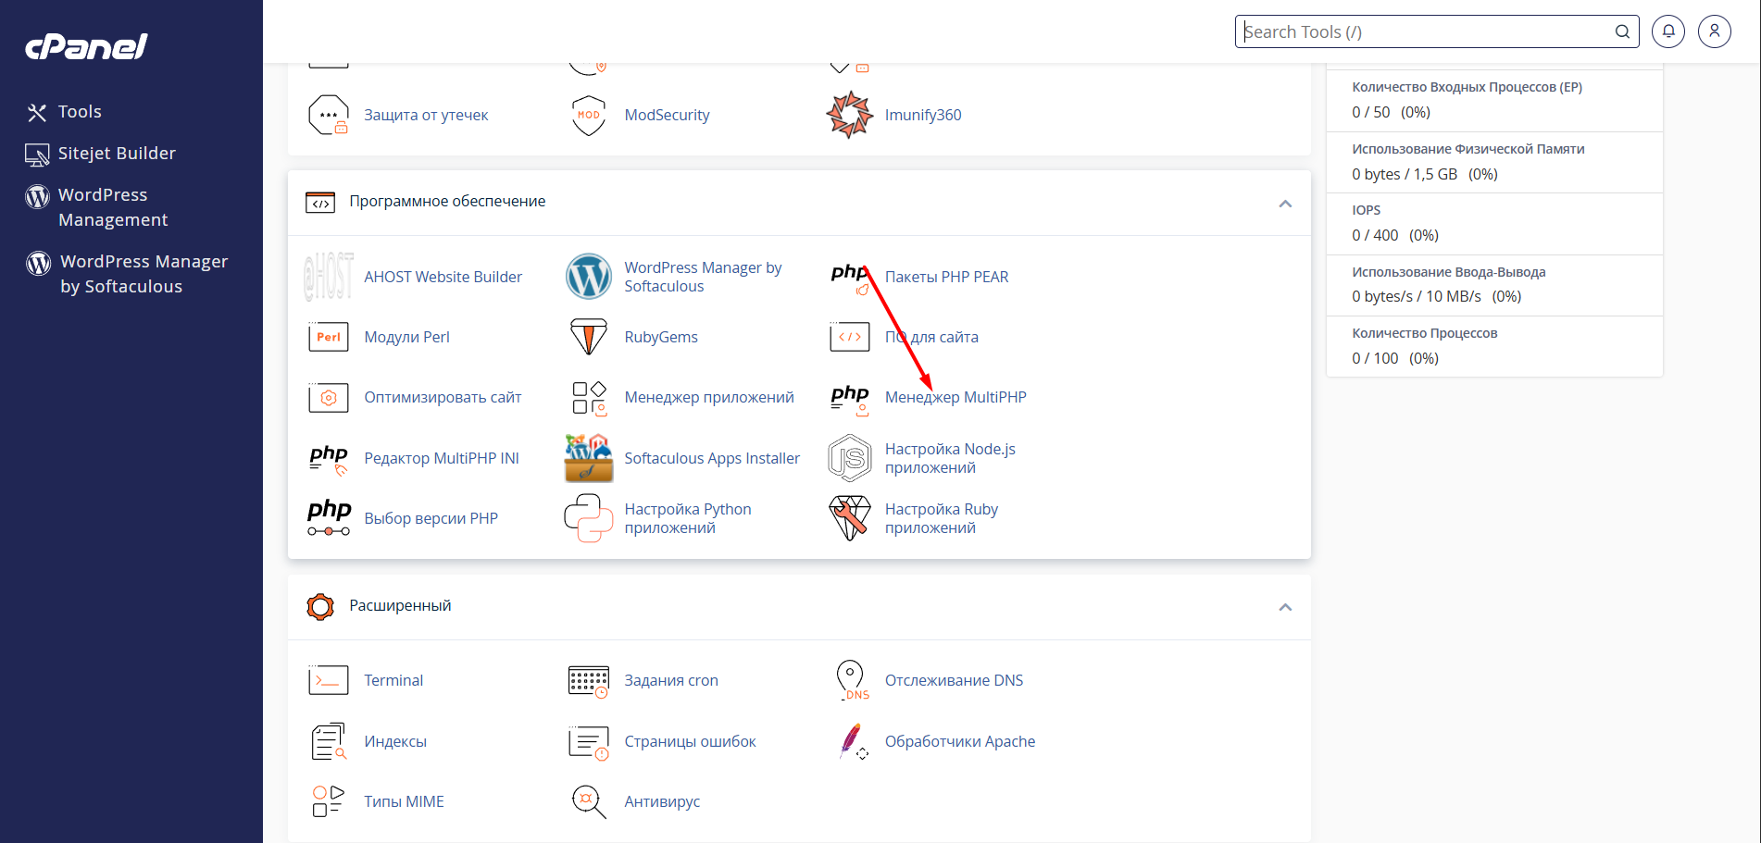Screen dimensions: 1761x843
Task: Open Sitejet Builder in the sidebar
Action: [x=117, y=154]
